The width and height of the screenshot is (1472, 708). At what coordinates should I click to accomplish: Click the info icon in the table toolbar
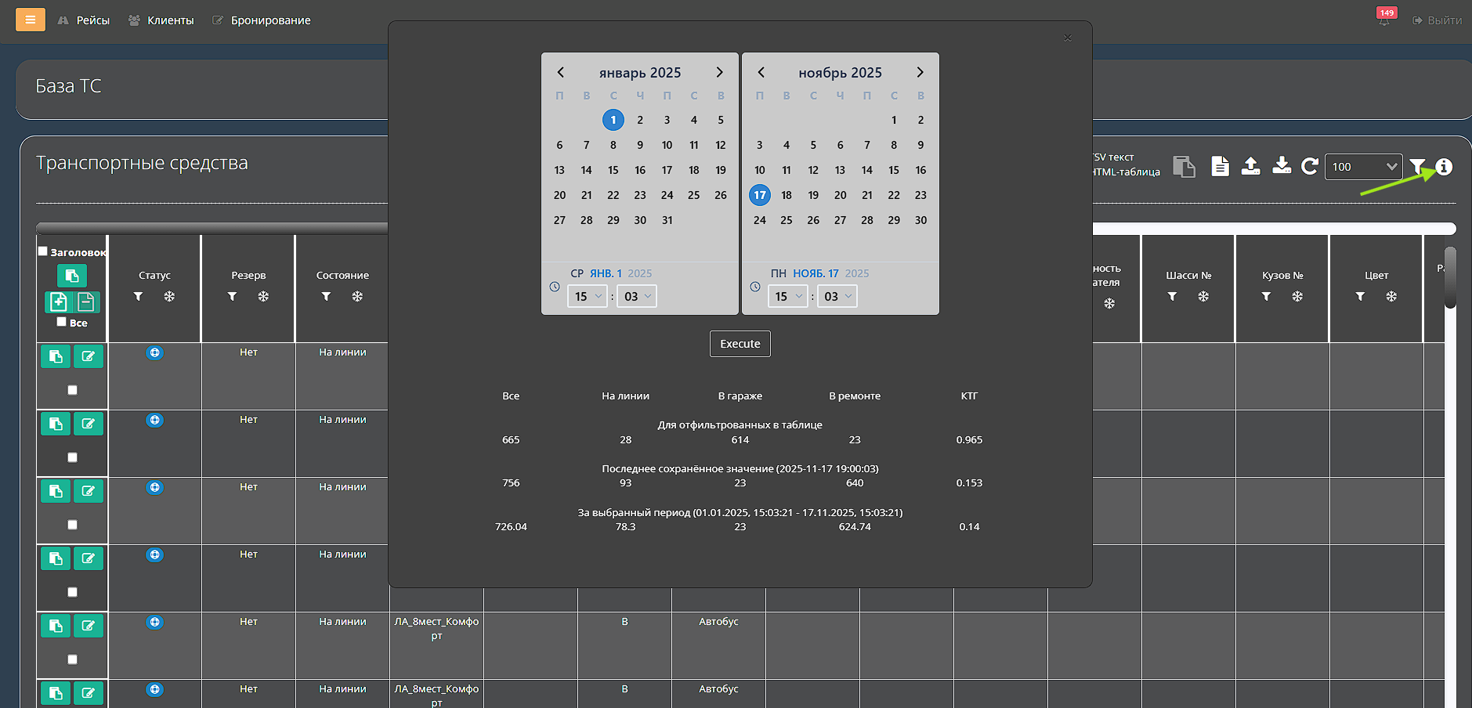tap(1444, 167)
